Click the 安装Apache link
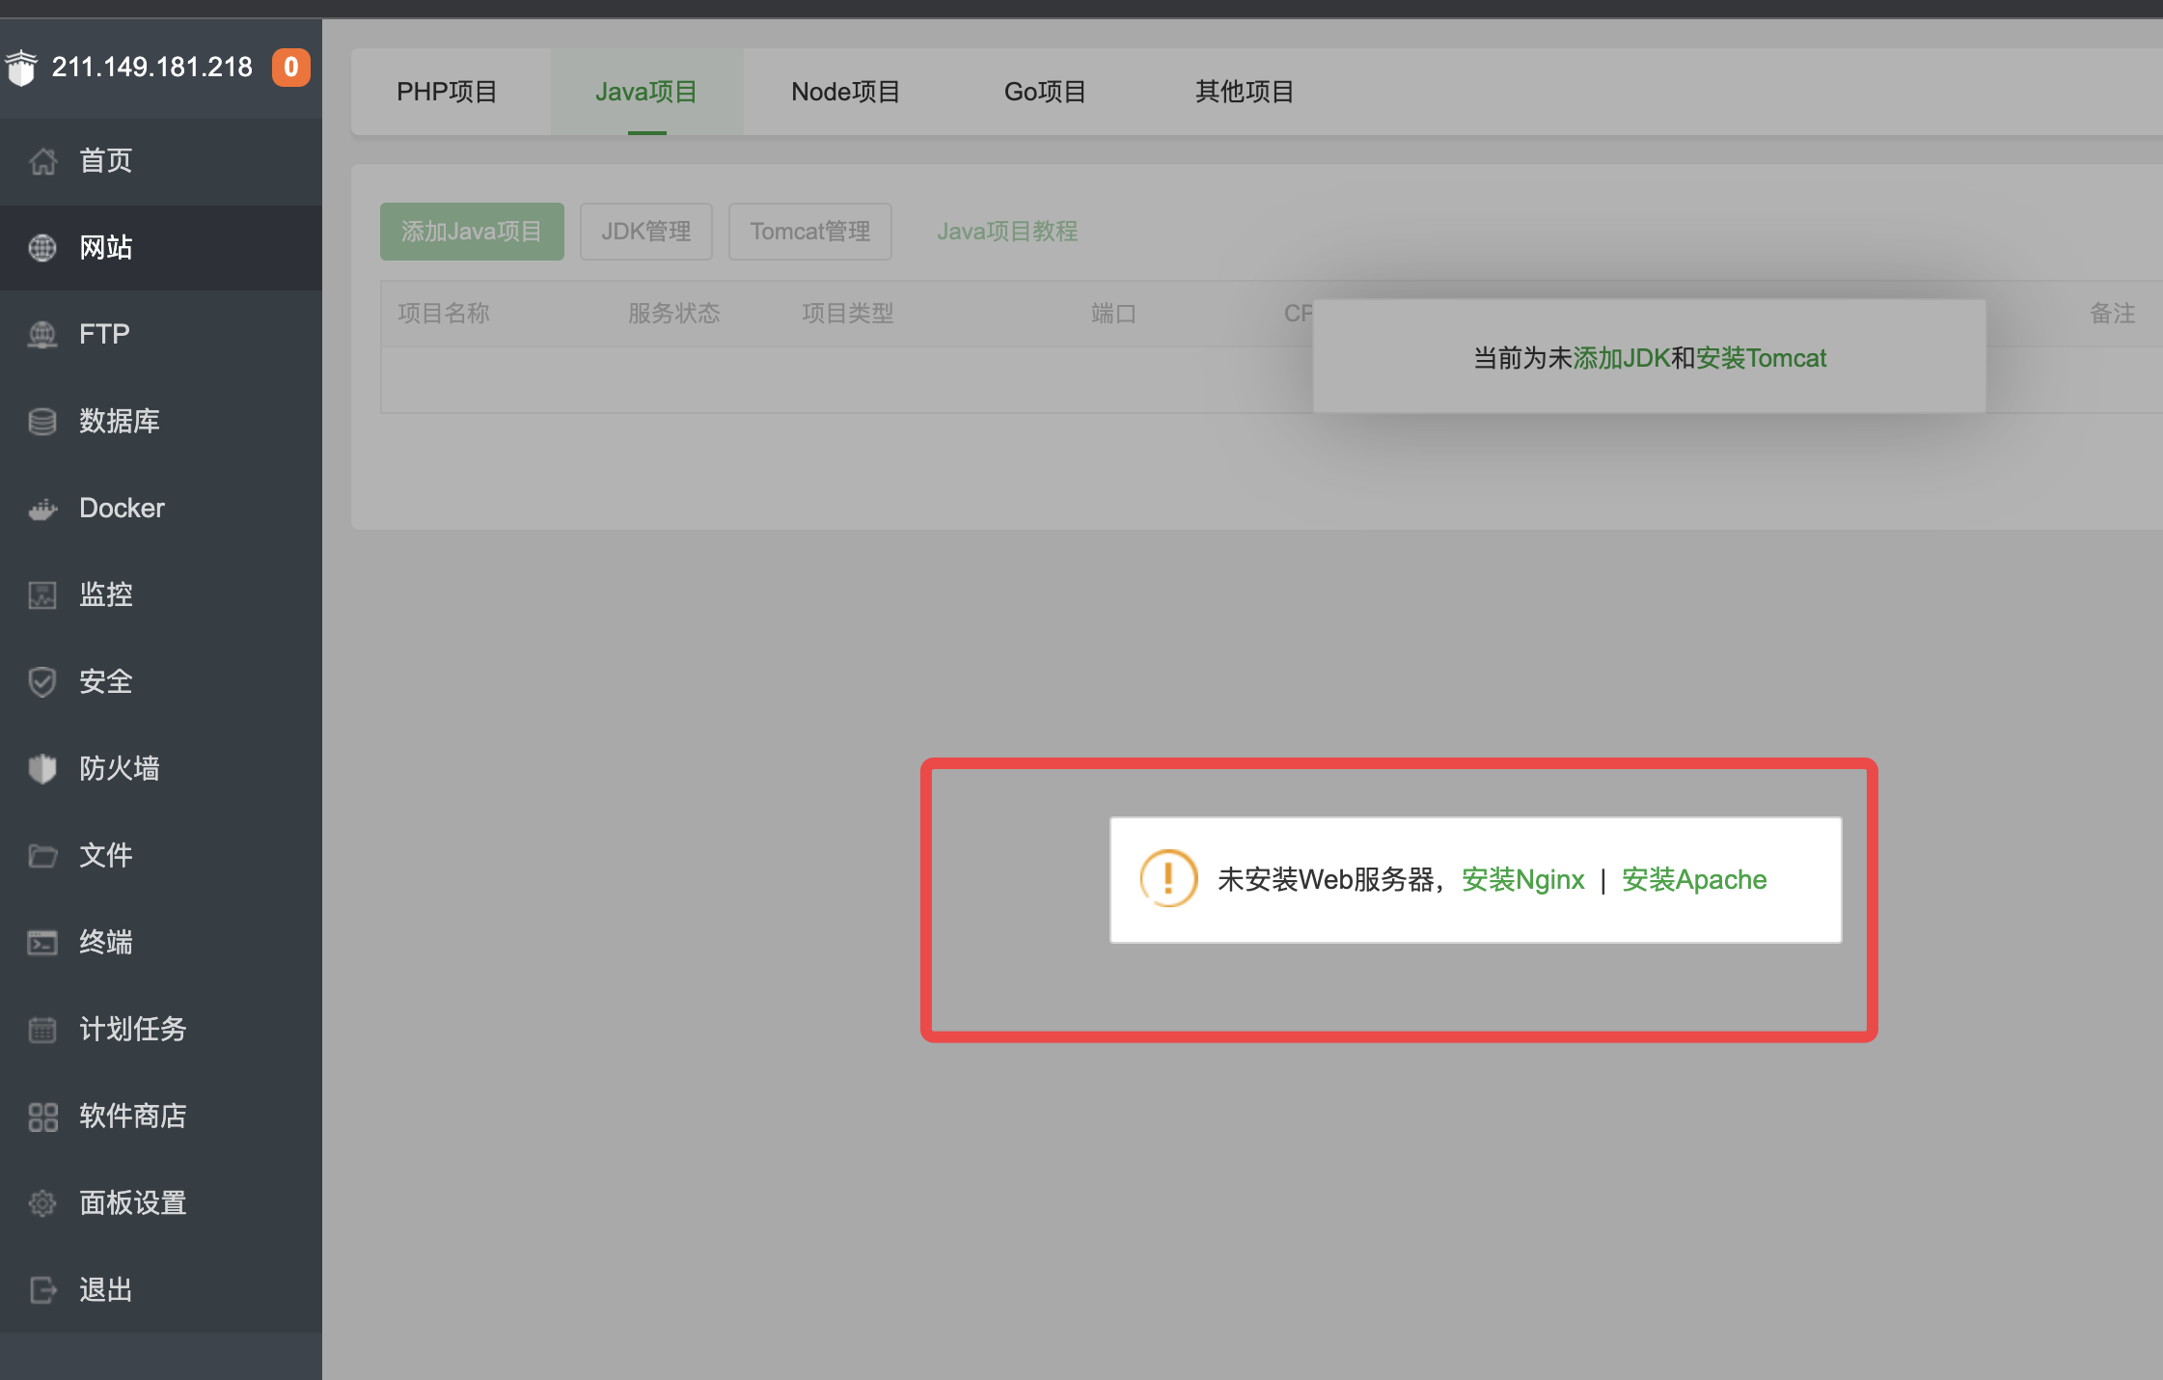Screen dimensions: 2163x1380 point(1693,879)
